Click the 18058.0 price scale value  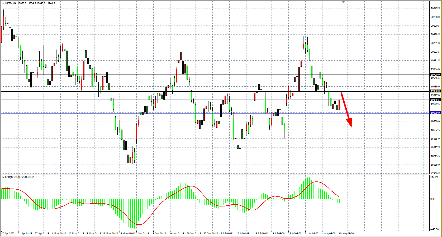click(x=435, y=165)
